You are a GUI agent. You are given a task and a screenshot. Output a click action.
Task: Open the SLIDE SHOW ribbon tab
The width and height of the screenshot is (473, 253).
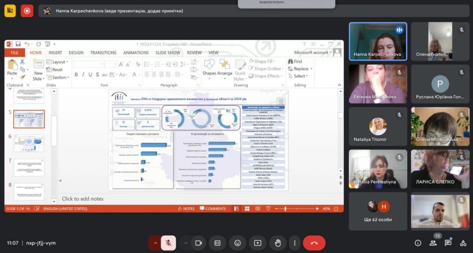point(168,53)
